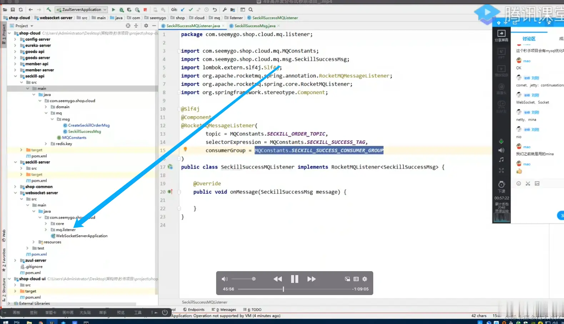Click the green Run button in toolbar
564x324 pixels.
(x=113, y=10)
